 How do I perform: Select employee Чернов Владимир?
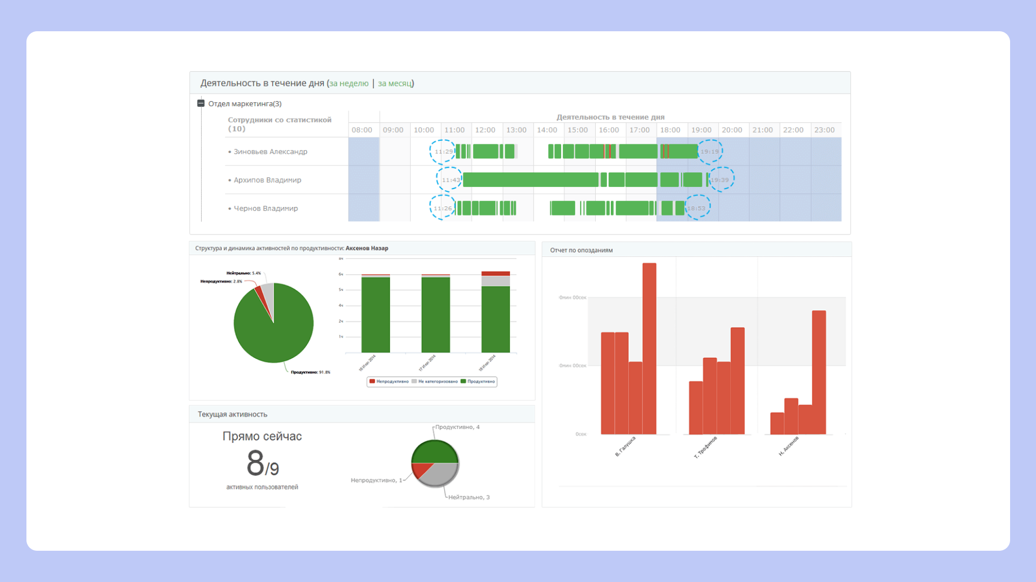[265, 209]
